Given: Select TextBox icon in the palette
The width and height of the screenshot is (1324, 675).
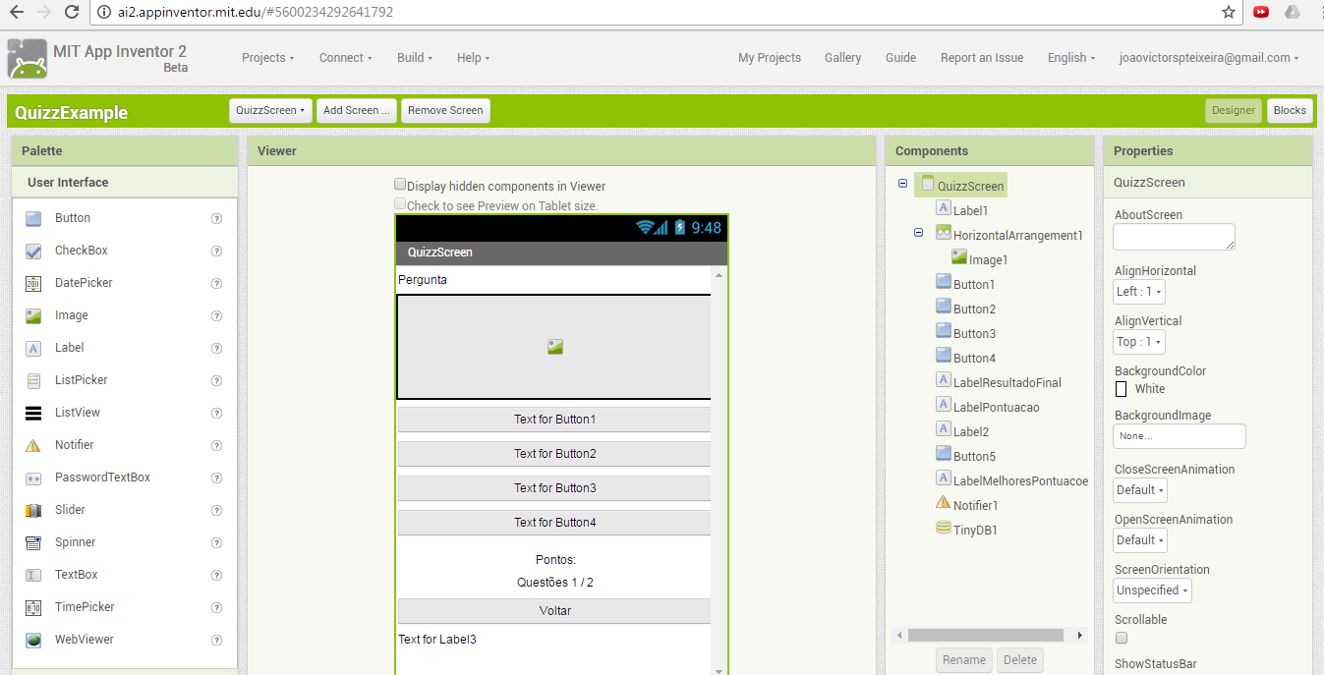Looking at the screenshot, I should point(33,575).
